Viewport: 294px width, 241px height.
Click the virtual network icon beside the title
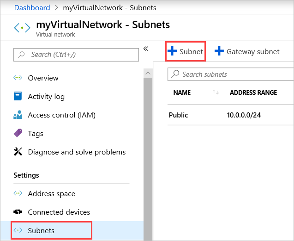click(x=22, y=28)
